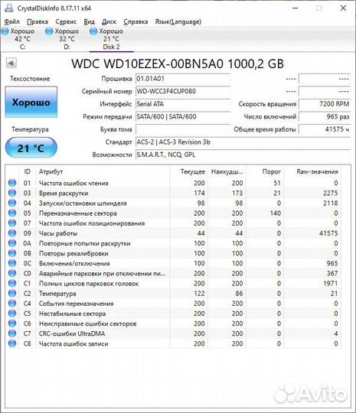The image size is (356, 413).
Task: Click the total work time value 41575 ч
Action: (325, 129)
